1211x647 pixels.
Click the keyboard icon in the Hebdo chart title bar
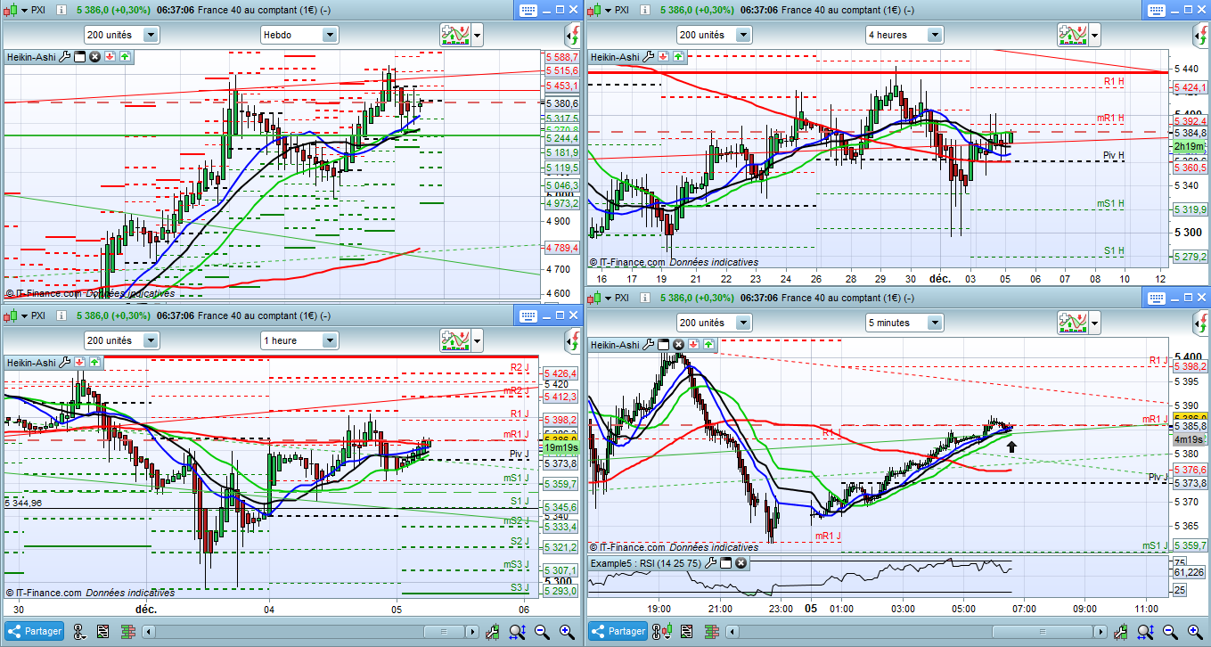pos(527,11)
